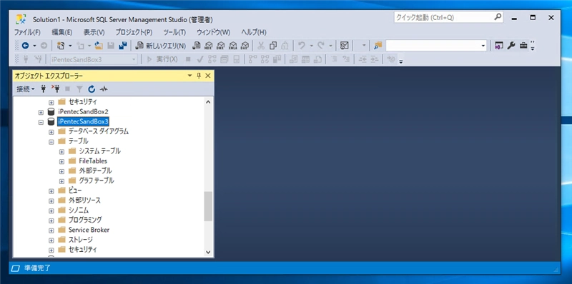Image resolution: width=572 pixels, height=284 pixels.
Task: Open the find combo box dropdown arrow
Action: 483,46
